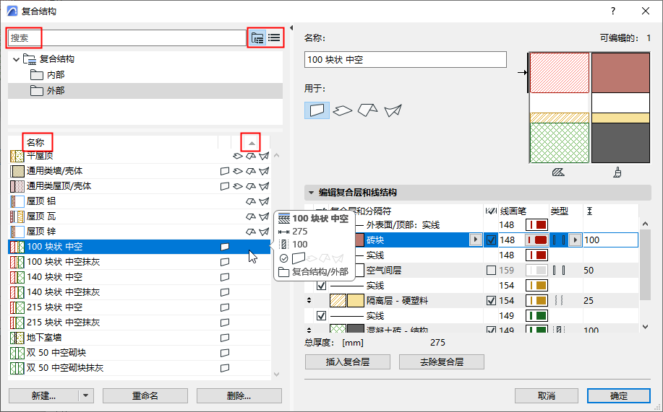Open the 新建 dropdown arrow
This screenshot has width=663, height=412.
[86, 395]
